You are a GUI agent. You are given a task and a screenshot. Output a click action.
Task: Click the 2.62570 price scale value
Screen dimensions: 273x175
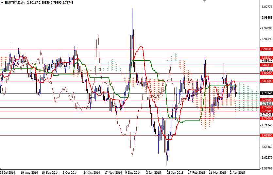(x=267, y=158)
